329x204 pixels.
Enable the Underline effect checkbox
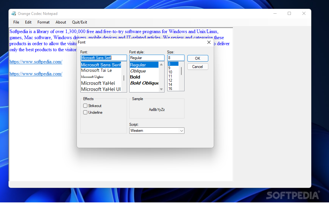pyautogui.click(x=85, y=112)
